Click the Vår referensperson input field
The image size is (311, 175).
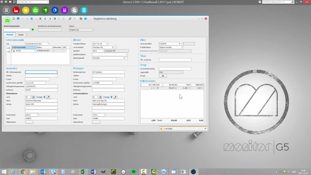pos(41,72)
